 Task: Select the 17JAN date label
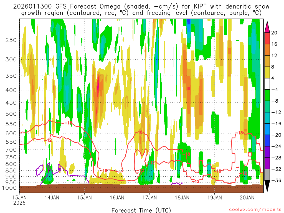tap(149, 197)
